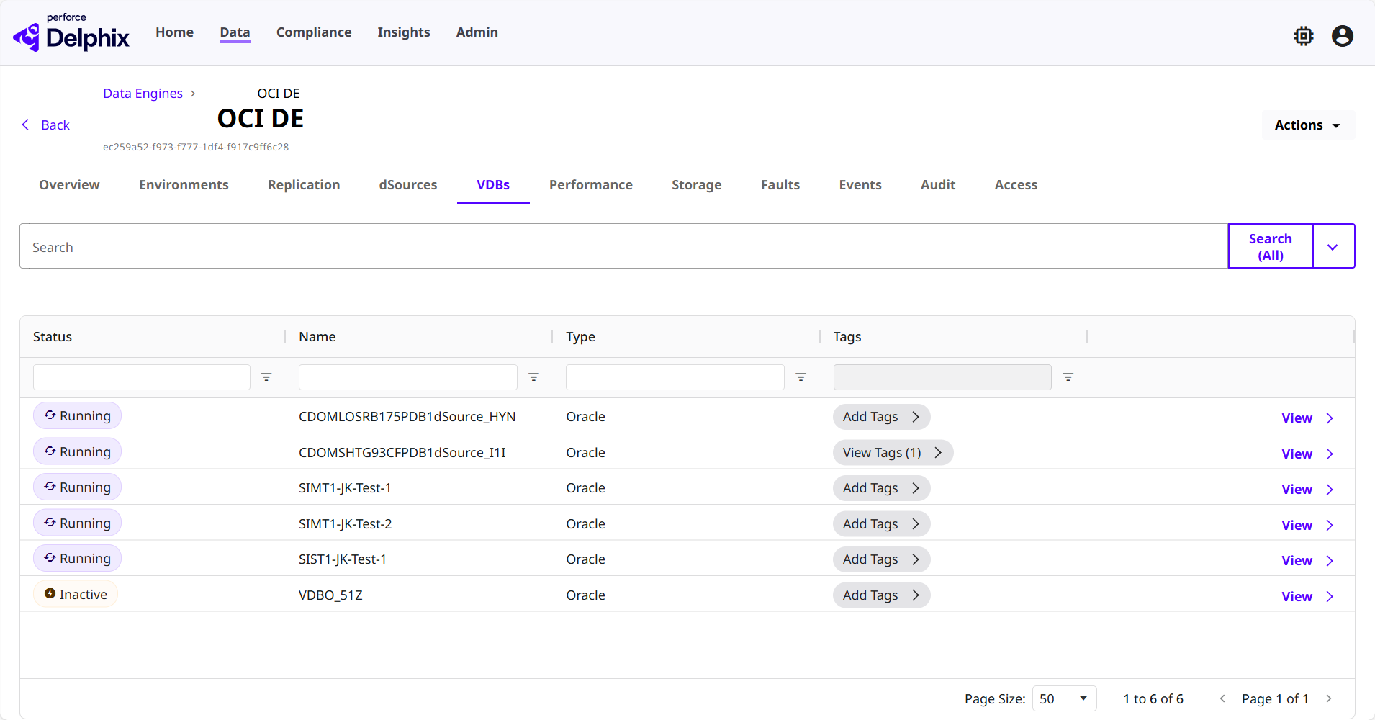This screenshot has width=1375, height=720.
Task: View details for CDOMSHTG93CFPDB1dSource_I1I
Action: coord(1307,454)
